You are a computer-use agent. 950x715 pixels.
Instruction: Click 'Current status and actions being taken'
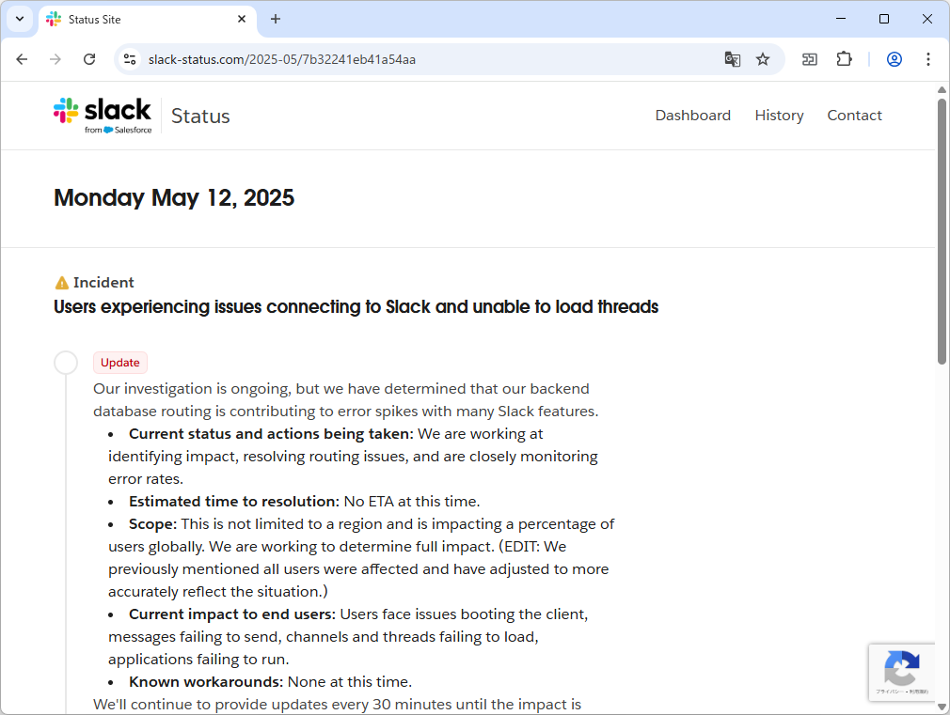coord(271,434)
